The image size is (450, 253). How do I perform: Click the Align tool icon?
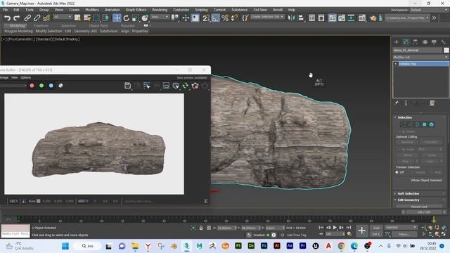tap(300, 18)
